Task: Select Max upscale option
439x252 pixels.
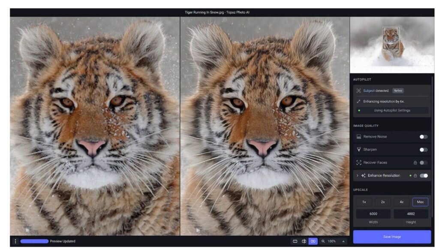Action: point(420,202)
